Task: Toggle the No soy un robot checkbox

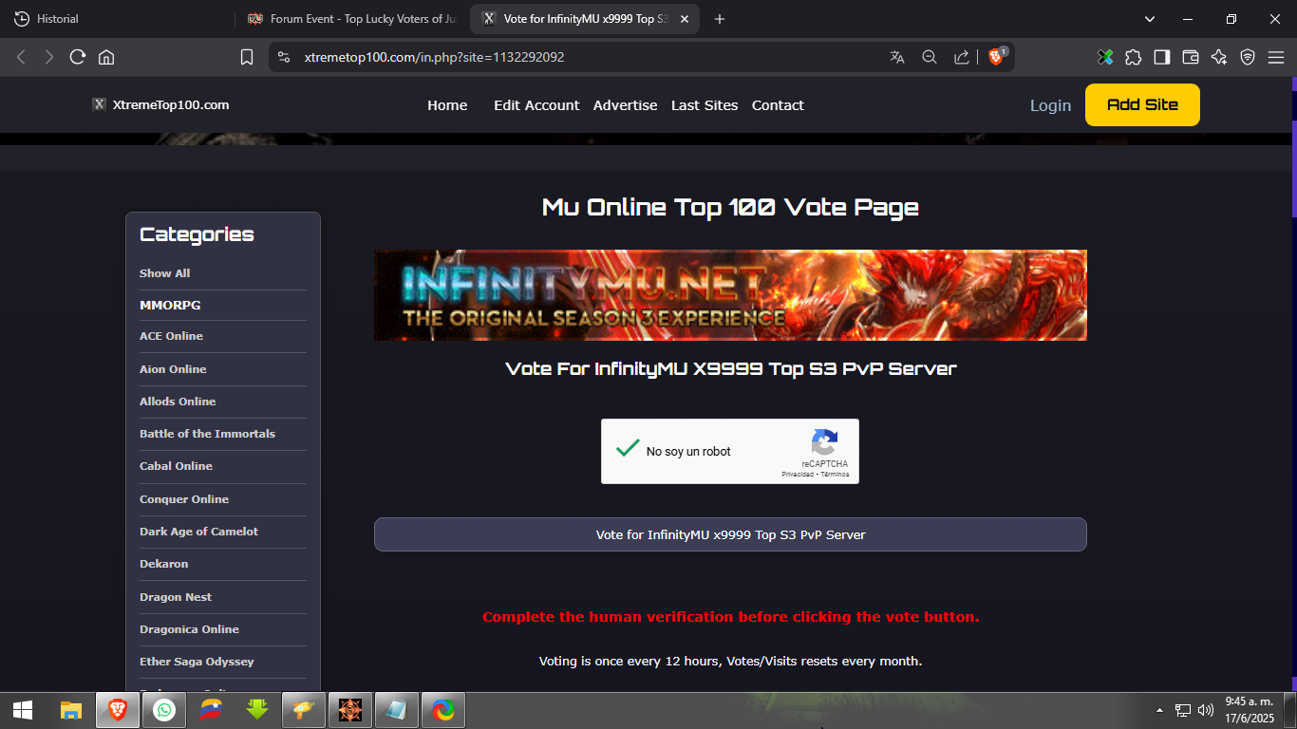Action: 628,451
